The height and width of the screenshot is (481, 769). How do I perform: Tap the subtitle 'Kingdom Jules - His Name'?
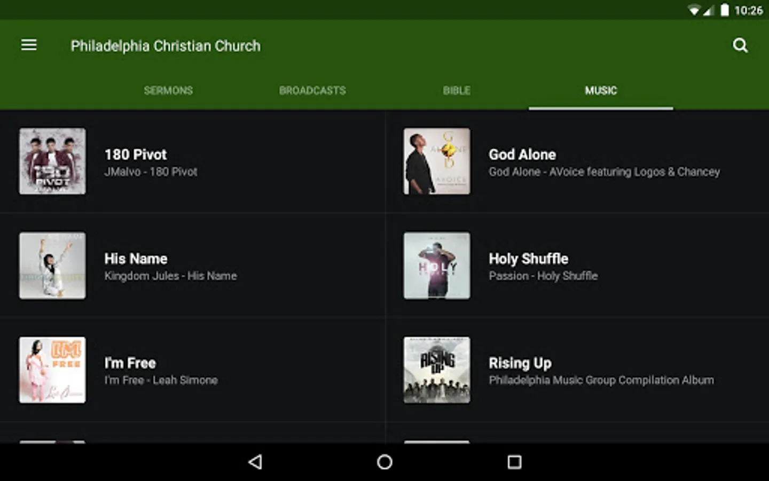click(170, 276)
